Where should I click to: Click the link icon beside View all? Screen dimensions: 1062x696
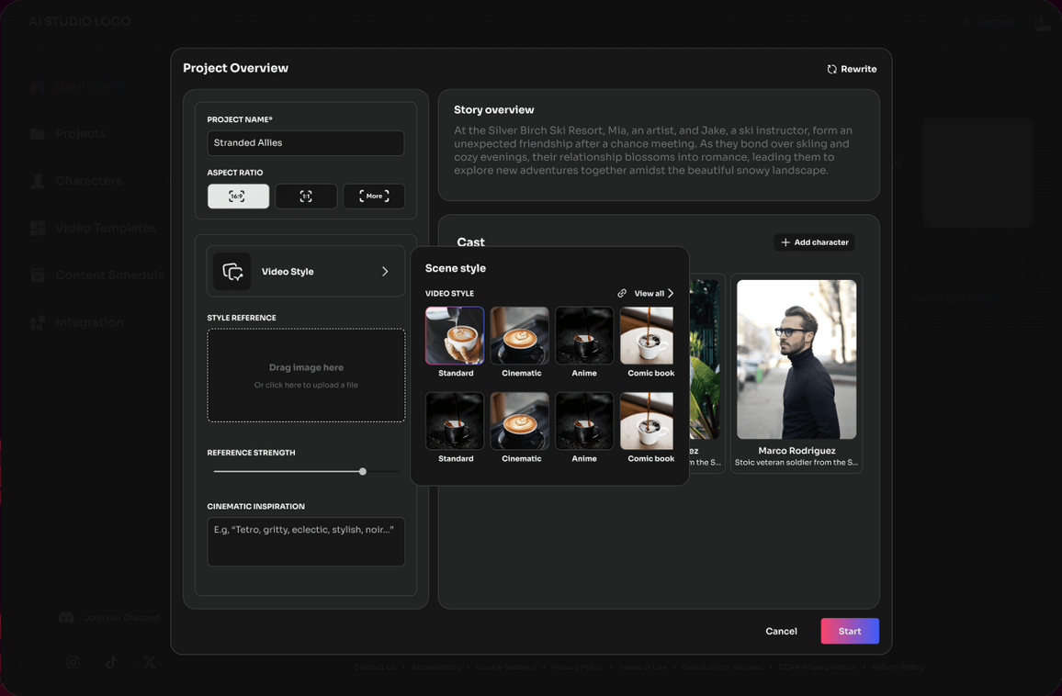[622, 294]
